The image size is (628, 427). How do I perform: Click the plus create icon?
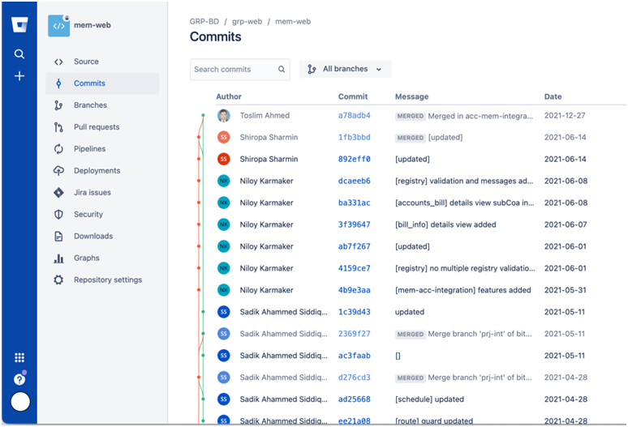pyautogui.click(x=19, y=76)
